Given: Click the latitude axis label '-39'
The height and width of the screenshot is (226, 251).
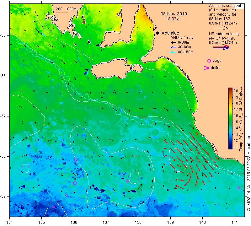Looking at the screenshot, I should (3, 196).
